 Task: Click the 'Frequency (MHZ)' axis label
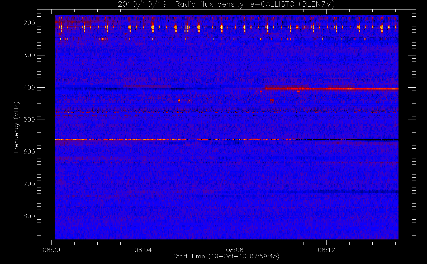click(x=16, y=127)
